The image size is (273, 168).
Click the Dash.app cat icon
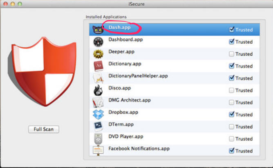(98, 29)
